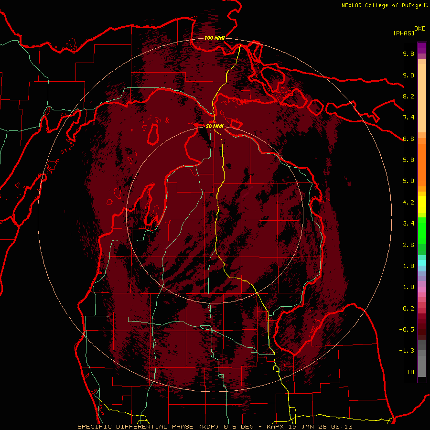Click the -0.5 scale value
This screenshot has width=430, height=430.
[407, 330]
